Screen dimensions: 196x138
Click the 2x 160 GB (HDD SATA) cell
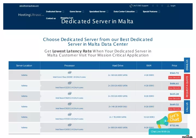click(x=118, y=75)
